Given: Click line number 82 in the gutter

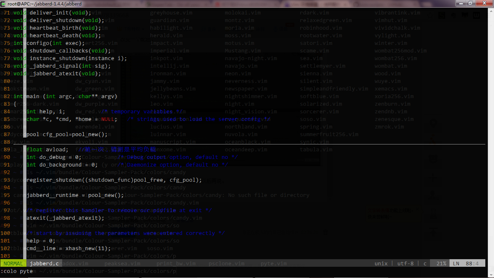Looking at the screenshot, I should (x=7, y=96).
